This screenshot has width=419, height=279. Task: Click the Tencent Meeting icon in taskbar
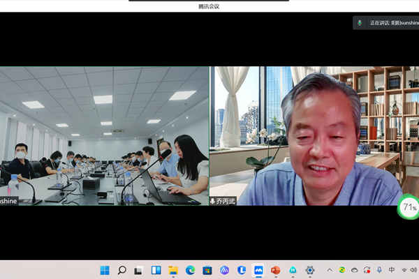258,270
